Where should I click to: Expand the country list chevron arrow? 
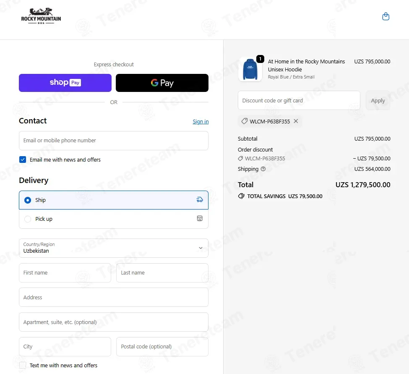click(x=201, y=248)
